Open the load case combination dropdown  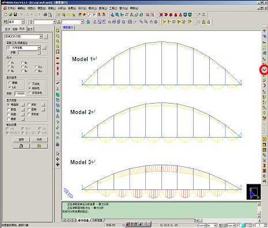pos(39,48)
